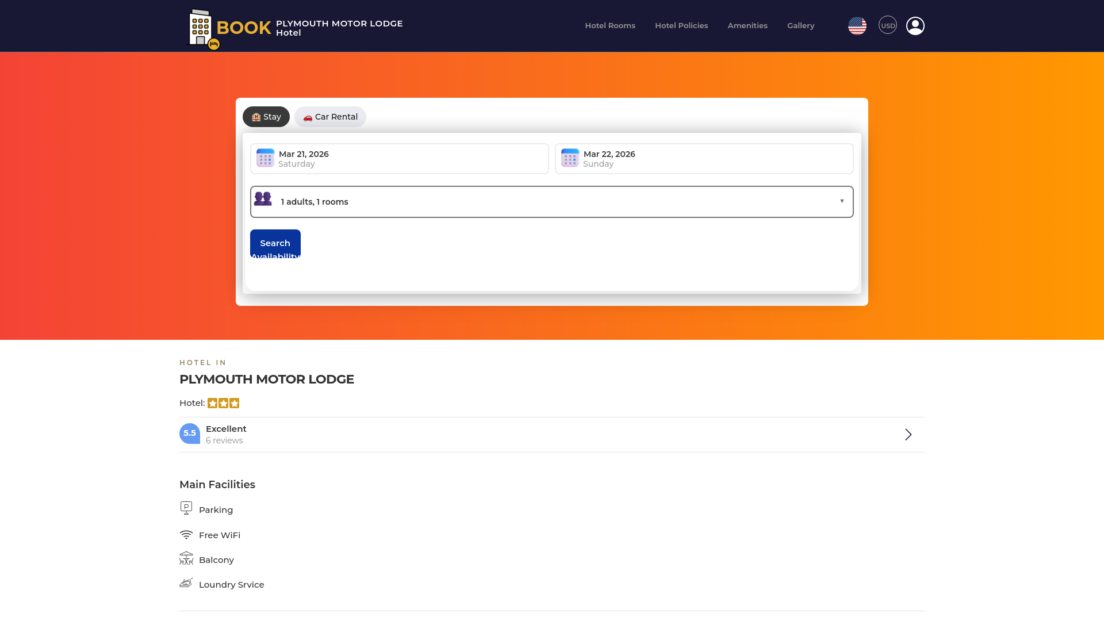Click the Main Facilities heading
Viewport: 1104px width, 621px height.
click(217, 485)
